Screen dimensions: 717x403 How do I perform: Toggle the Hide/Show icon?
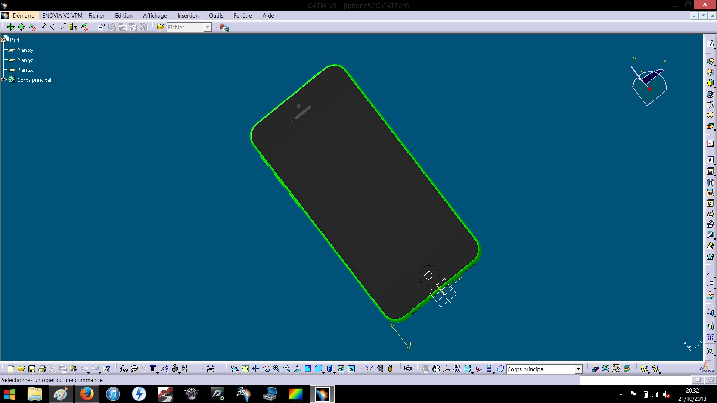tap(341, 369)
